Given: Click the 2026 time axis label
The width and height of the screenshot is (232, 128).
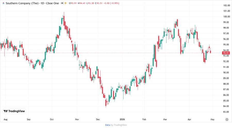Looking at the screenshot, I should [x=122, y=119].
